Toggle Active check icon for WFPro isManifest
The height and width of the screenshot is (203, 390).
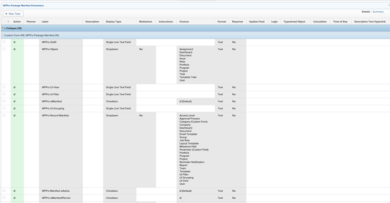(x=14, y=101)
